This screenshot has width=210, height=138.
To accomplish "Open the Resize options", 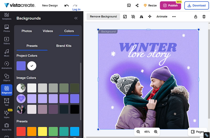I will point(150,5).
